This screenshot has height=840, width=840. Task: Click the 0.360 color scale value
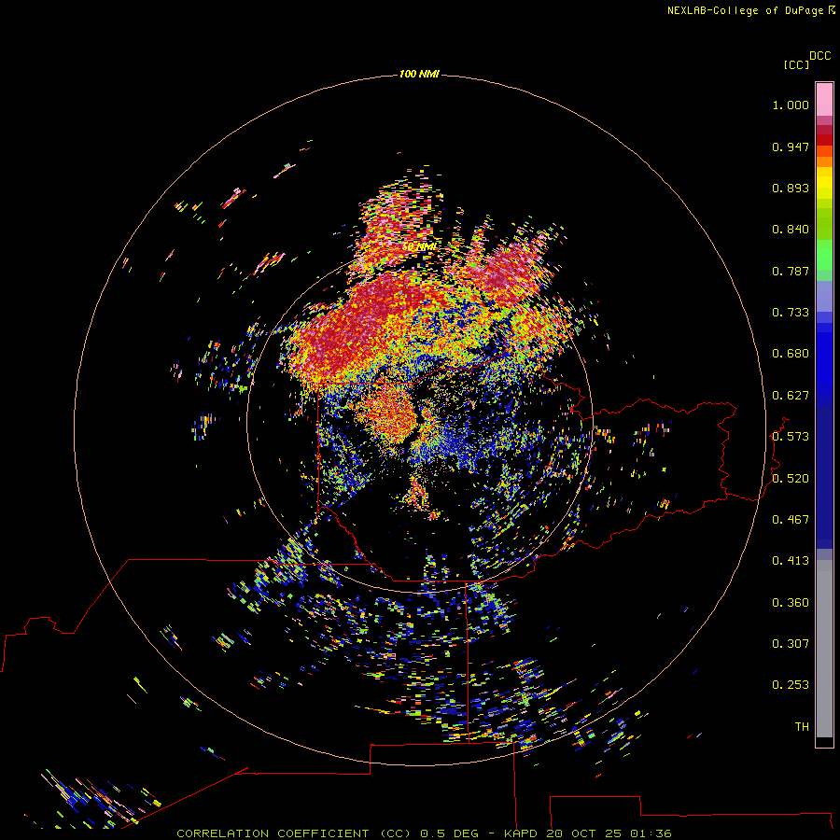click(791, 603)
